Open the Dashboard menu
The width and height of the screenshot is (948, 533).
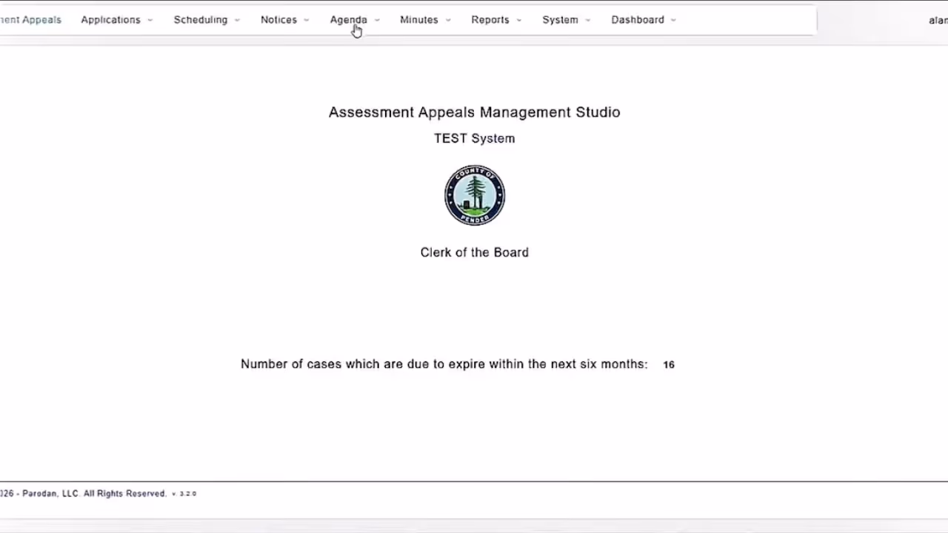tap(638, 20)
